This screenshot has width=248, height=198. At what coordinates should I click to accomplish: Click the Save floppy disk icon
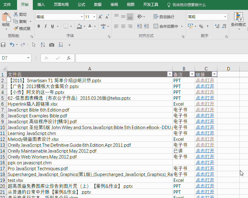(x=3, y=45)
